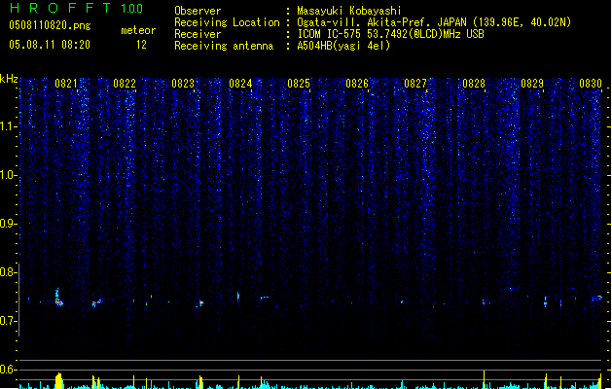Click the date stamp 05.08.11 08:20
Viewport: 612px width, 389px height.
point(50,45)
